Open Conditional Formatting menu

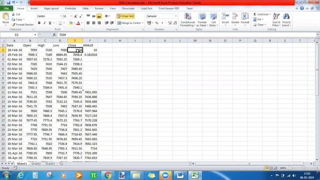pyautogui.click(x=187, y=20)
